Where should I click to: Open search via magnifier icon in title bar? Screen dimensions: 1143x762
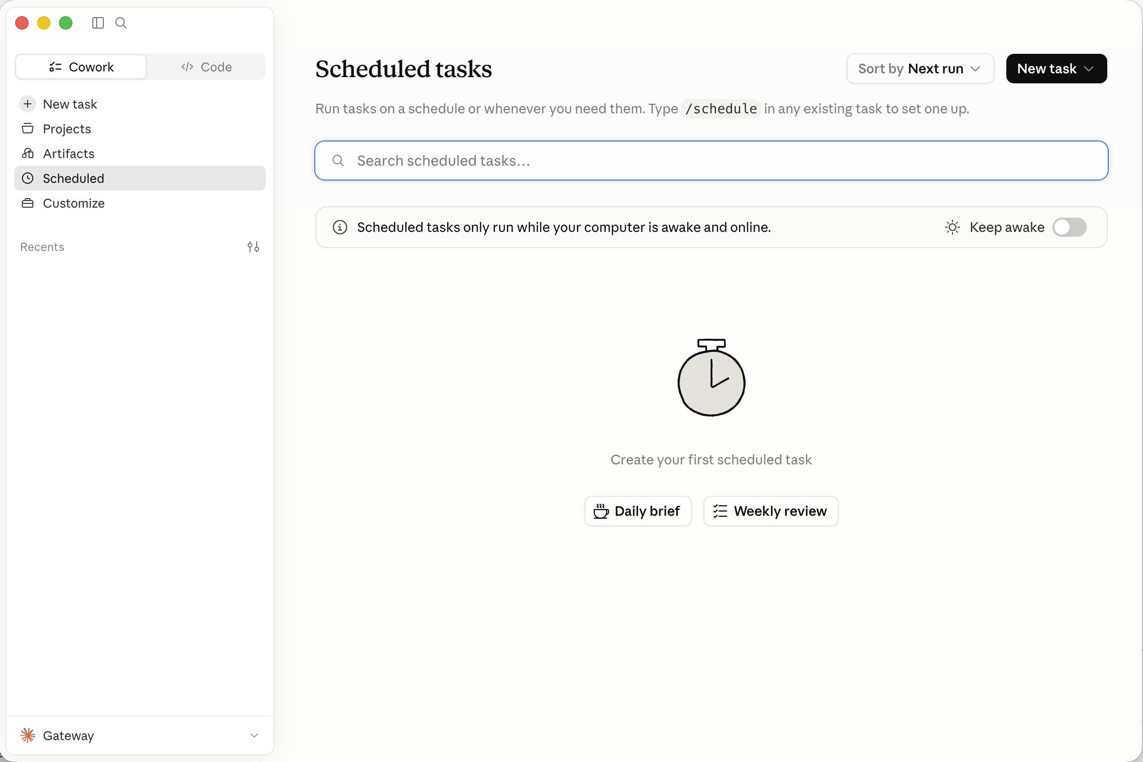[x=121, y=23]
